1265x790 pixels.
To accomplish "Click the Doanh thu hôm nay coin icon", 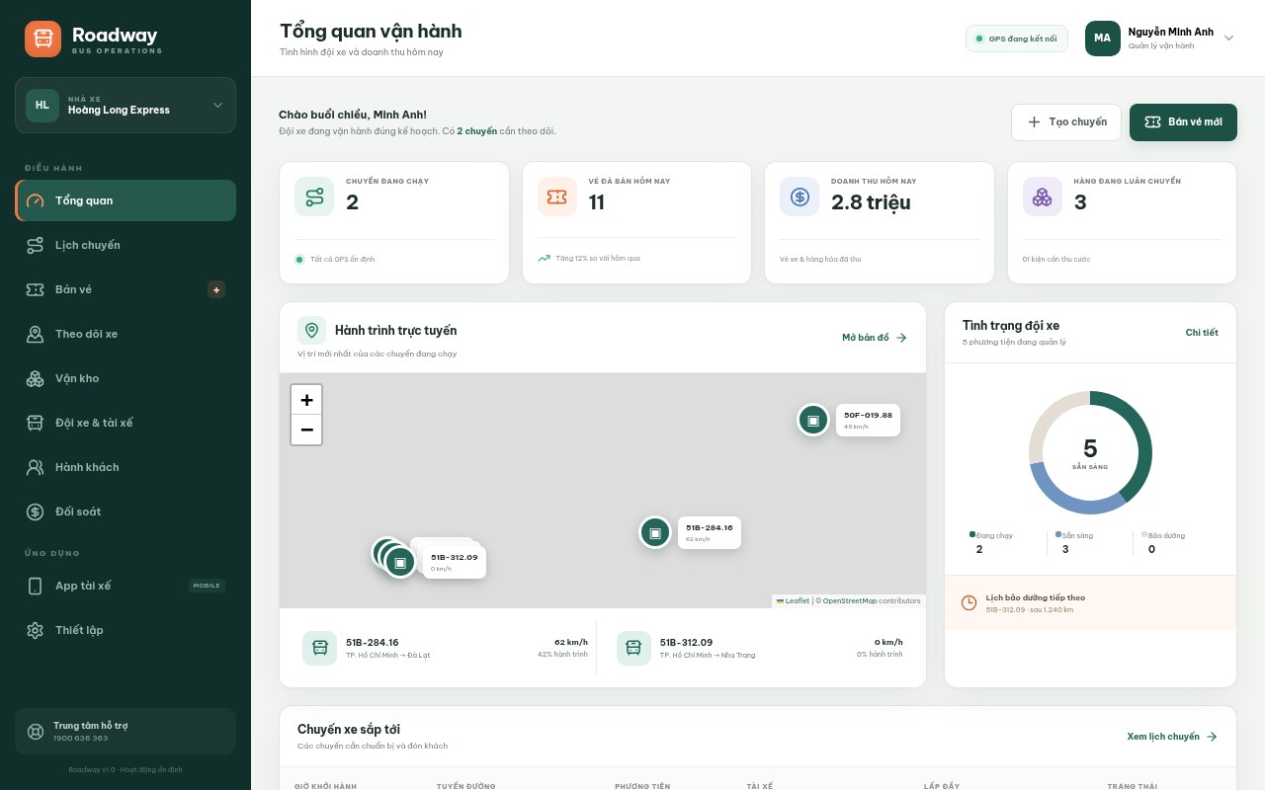I will point(800,197).
